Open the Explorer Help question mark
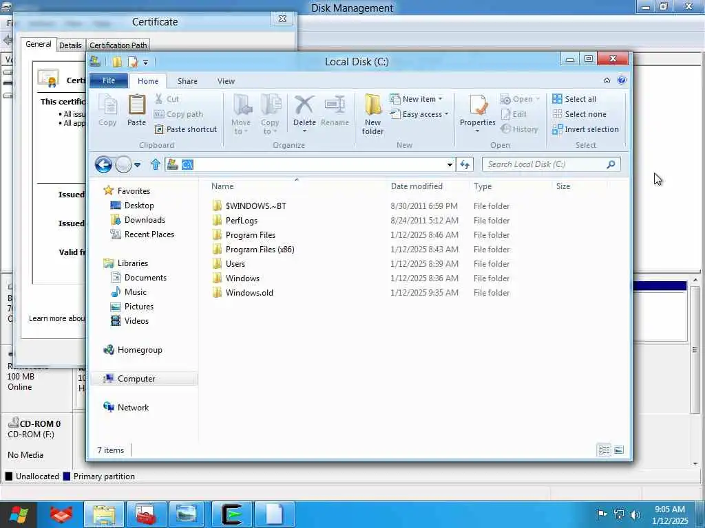705x528 pixels. pos(622,80)
